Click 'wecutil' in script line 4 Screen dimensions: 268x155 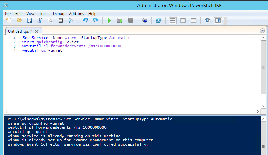[x=31, y=50]
